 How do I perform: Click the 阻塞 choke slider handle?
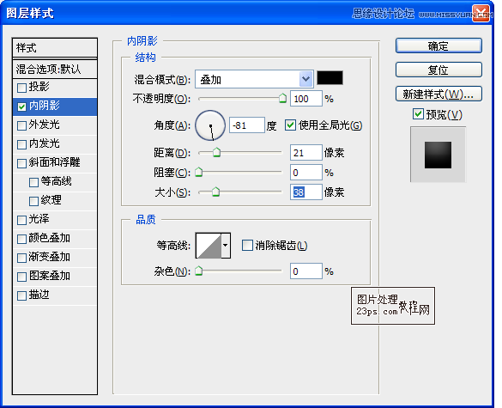coord(199,172)
